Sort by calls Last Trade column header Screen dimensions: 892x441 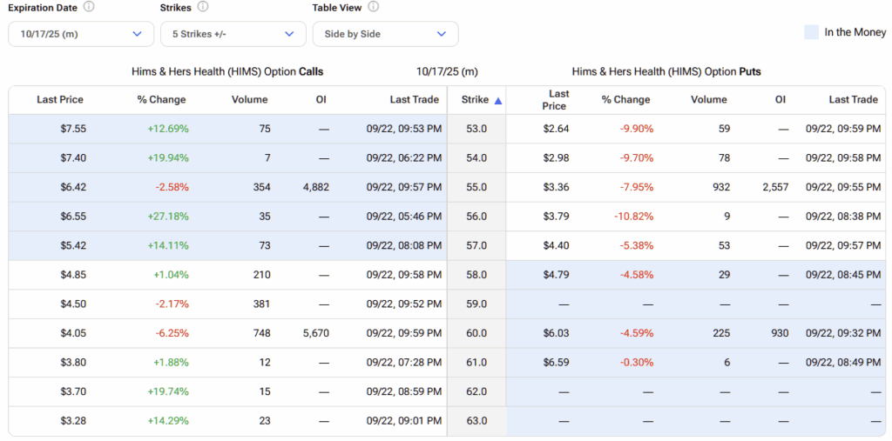(415, 100)
